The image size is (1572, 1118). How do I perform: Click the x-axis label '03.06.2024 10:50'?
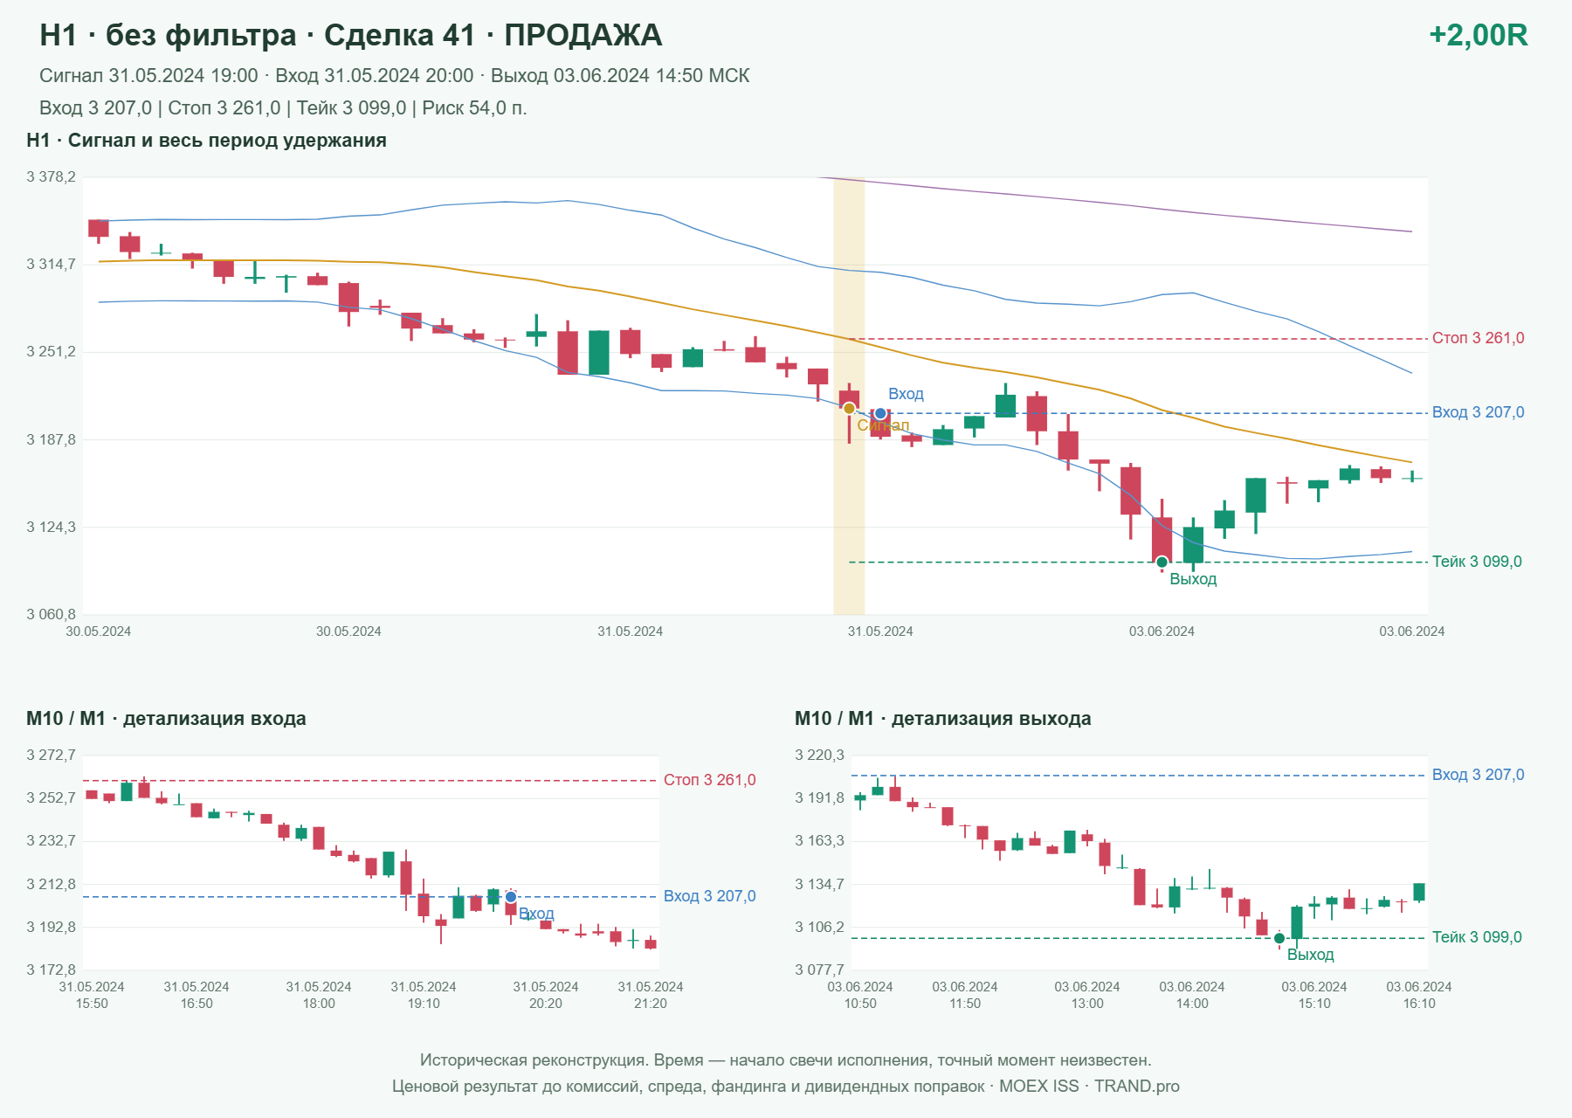click(860, 995)
